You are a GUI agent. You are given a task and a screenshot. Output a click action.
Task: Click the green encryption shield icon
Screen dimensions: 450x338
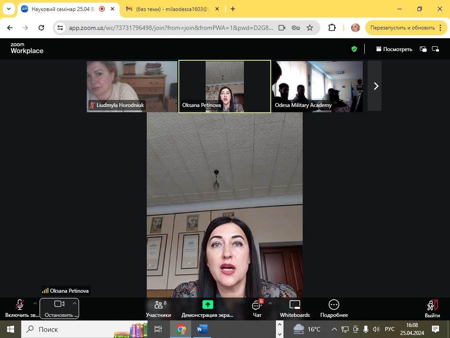354,49
